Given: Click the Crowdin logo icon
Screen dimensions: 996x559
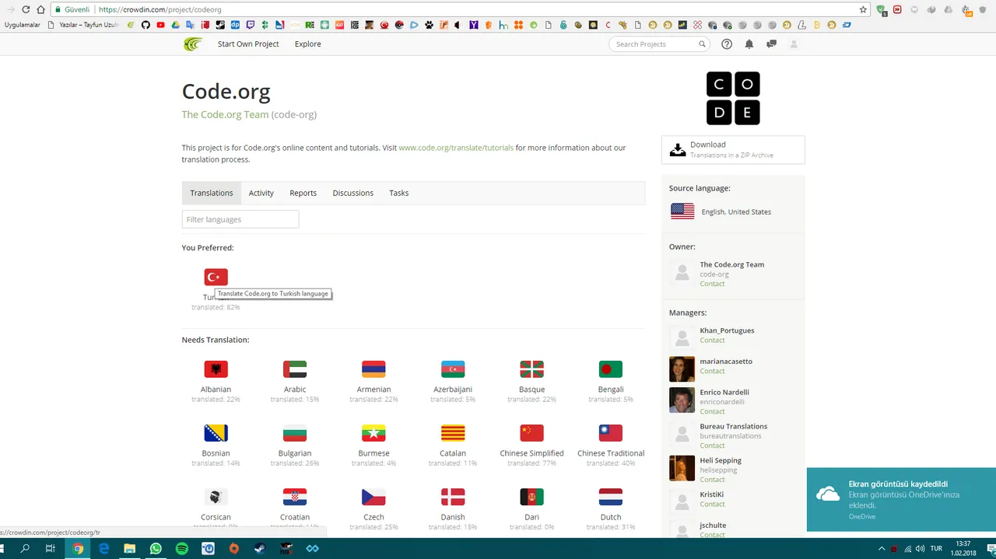Looking at the screenshot, I should pyautogui.click(x=192, y=44).
